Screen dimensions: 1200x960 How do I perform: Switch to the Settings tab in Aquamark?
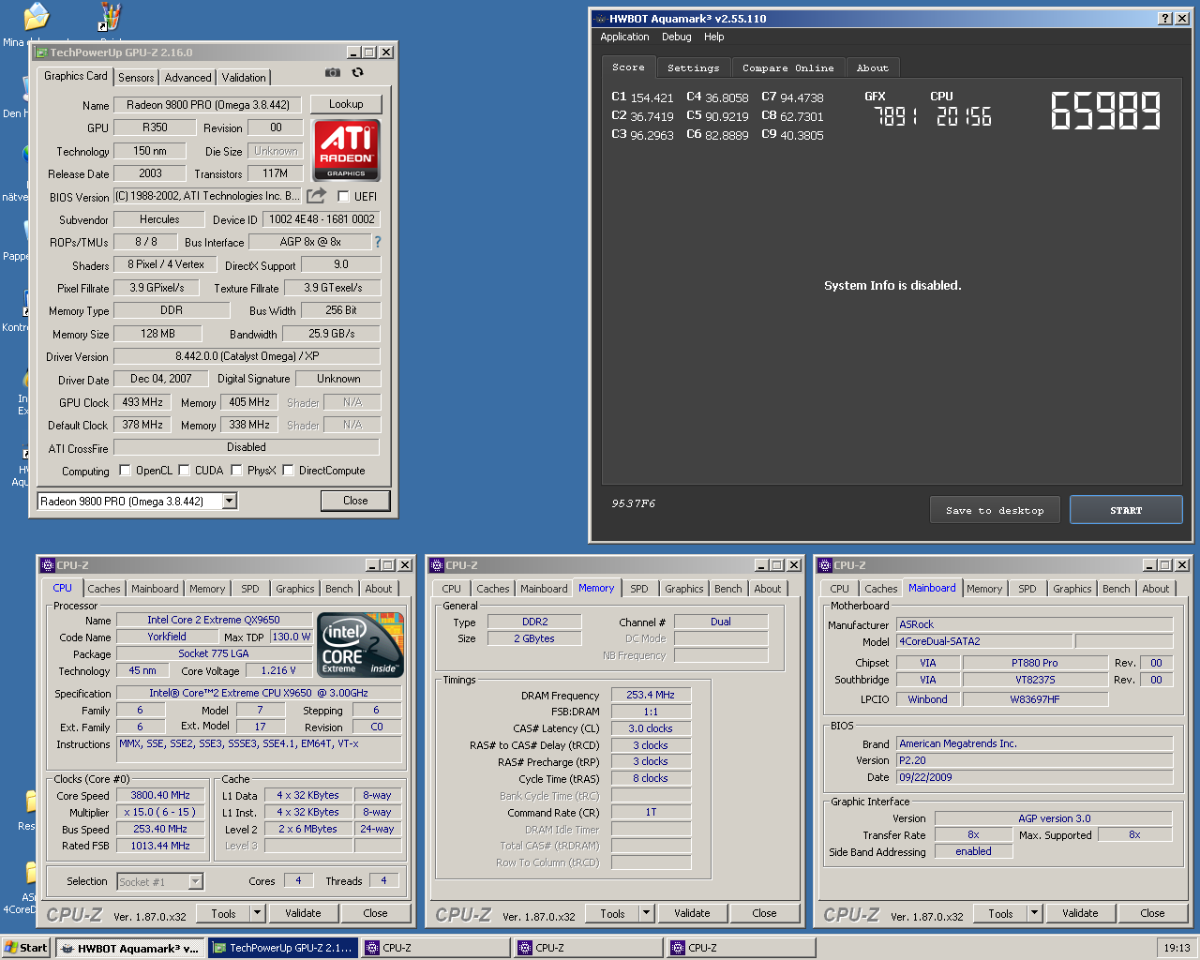[694, 68]
